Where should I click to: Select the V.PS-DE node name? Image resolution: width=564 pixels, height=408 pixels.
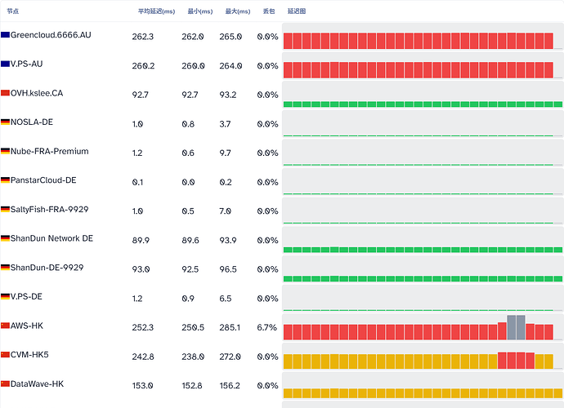[x=26, y=297]
